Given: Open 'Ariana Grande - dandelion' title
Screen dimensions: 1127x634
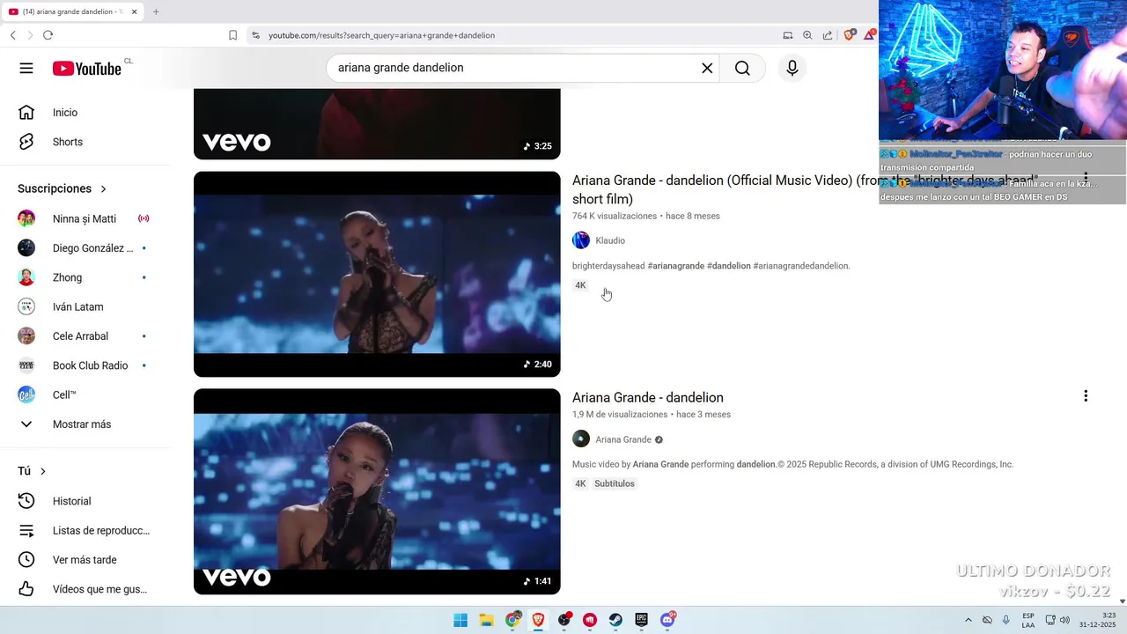Looking at the screenshot, I should pos(648,397).
